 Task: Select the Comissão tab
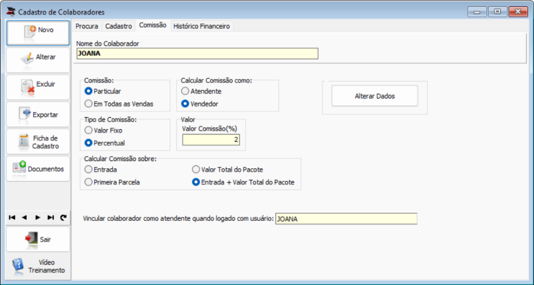click(153, 25)
